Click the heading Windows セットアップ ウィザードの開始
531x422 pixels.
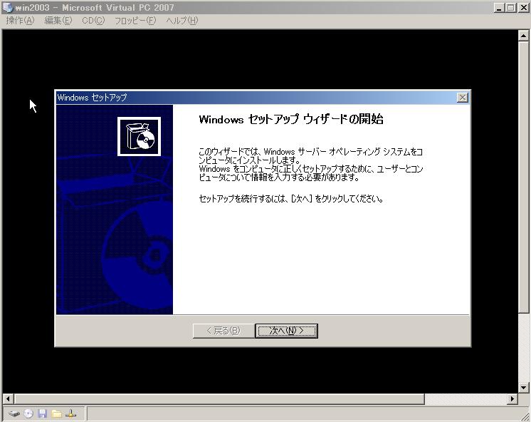(x=291, y=120)
